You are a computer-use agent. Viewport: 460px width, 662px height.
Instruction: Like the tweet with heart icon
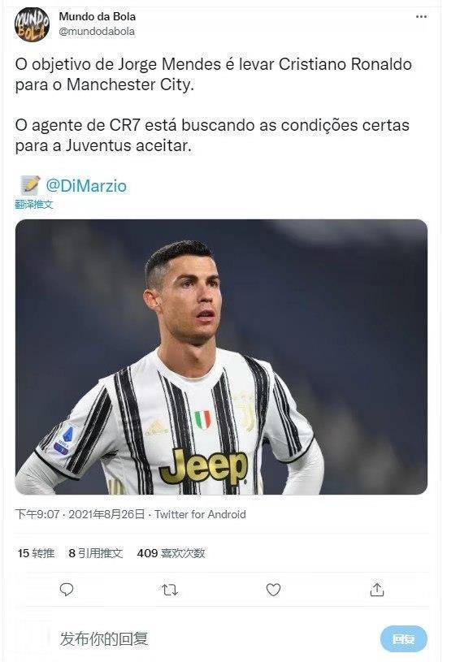tap(273, 590)
